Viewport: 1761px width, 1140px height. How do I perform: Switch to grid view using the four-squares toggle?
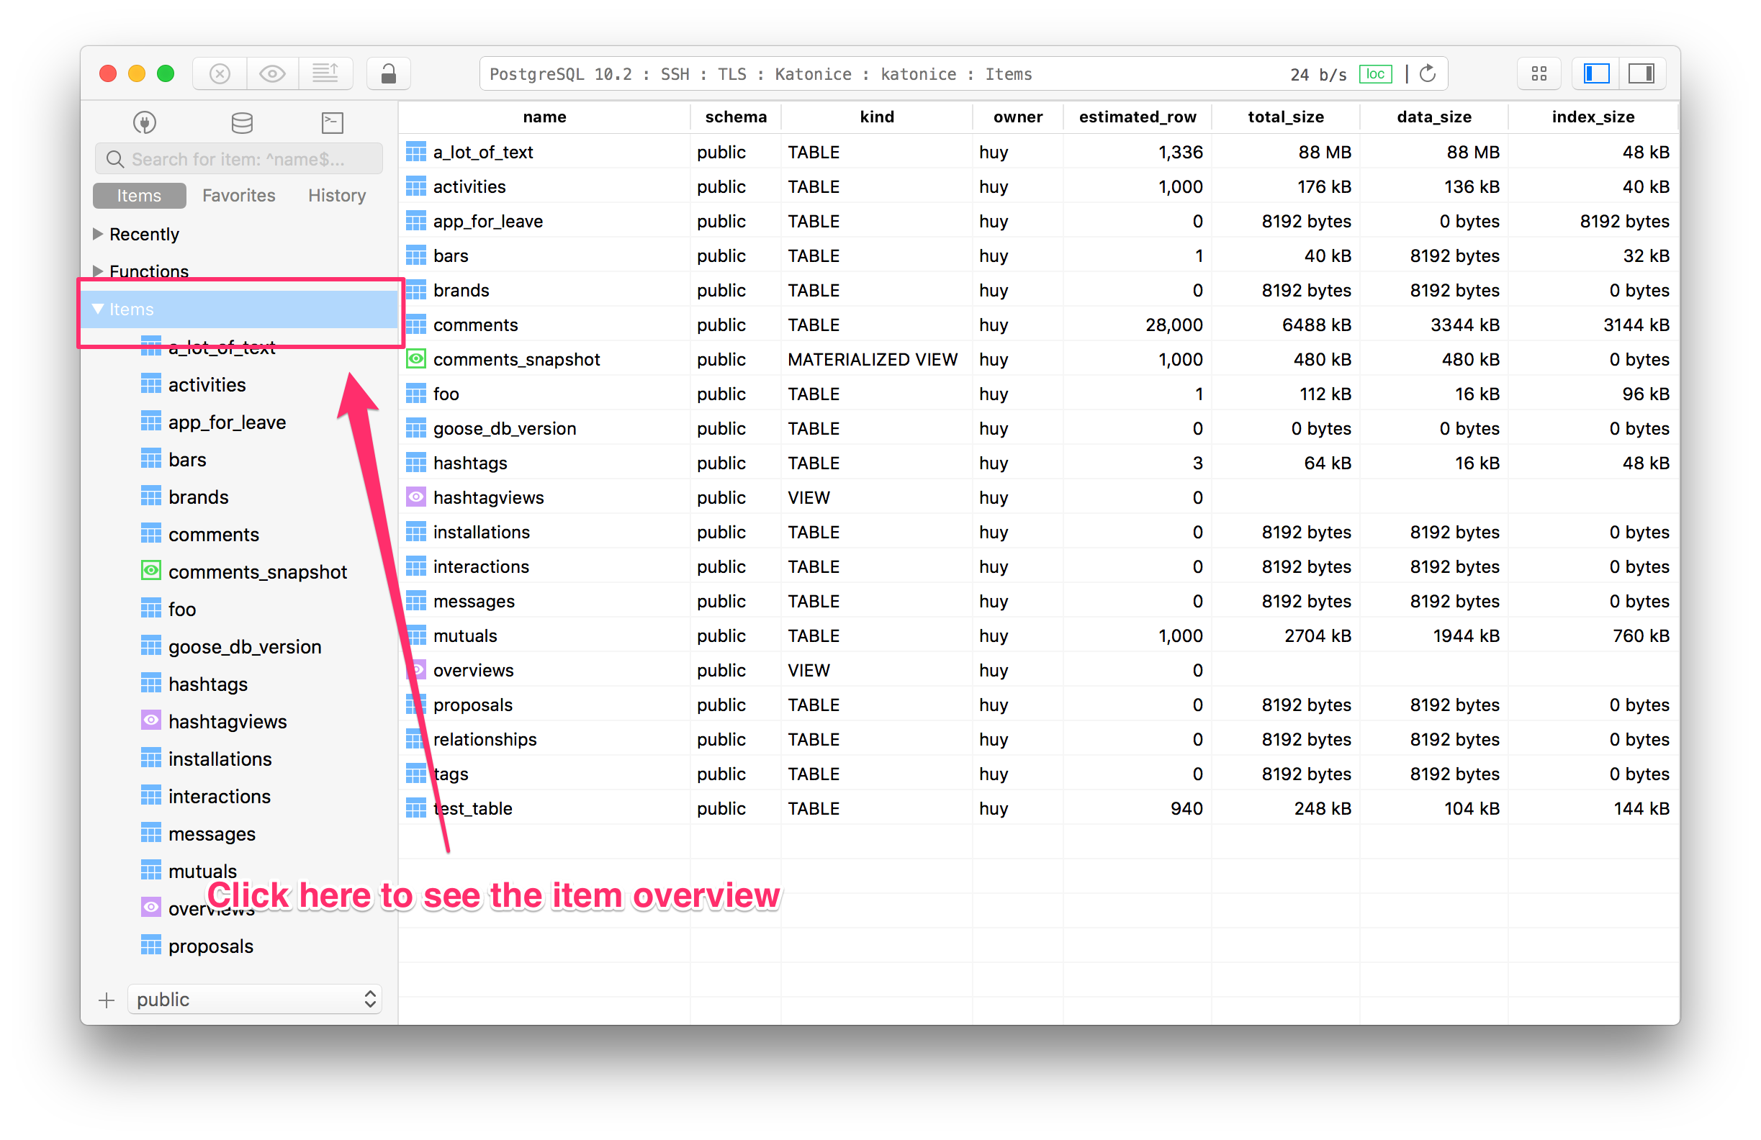[1539, 73]
